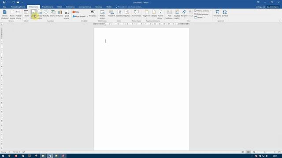The width and height of the screenshot is (282, 158).
Task: Insert a Wideo online video
Action: (x=102, y=14)
